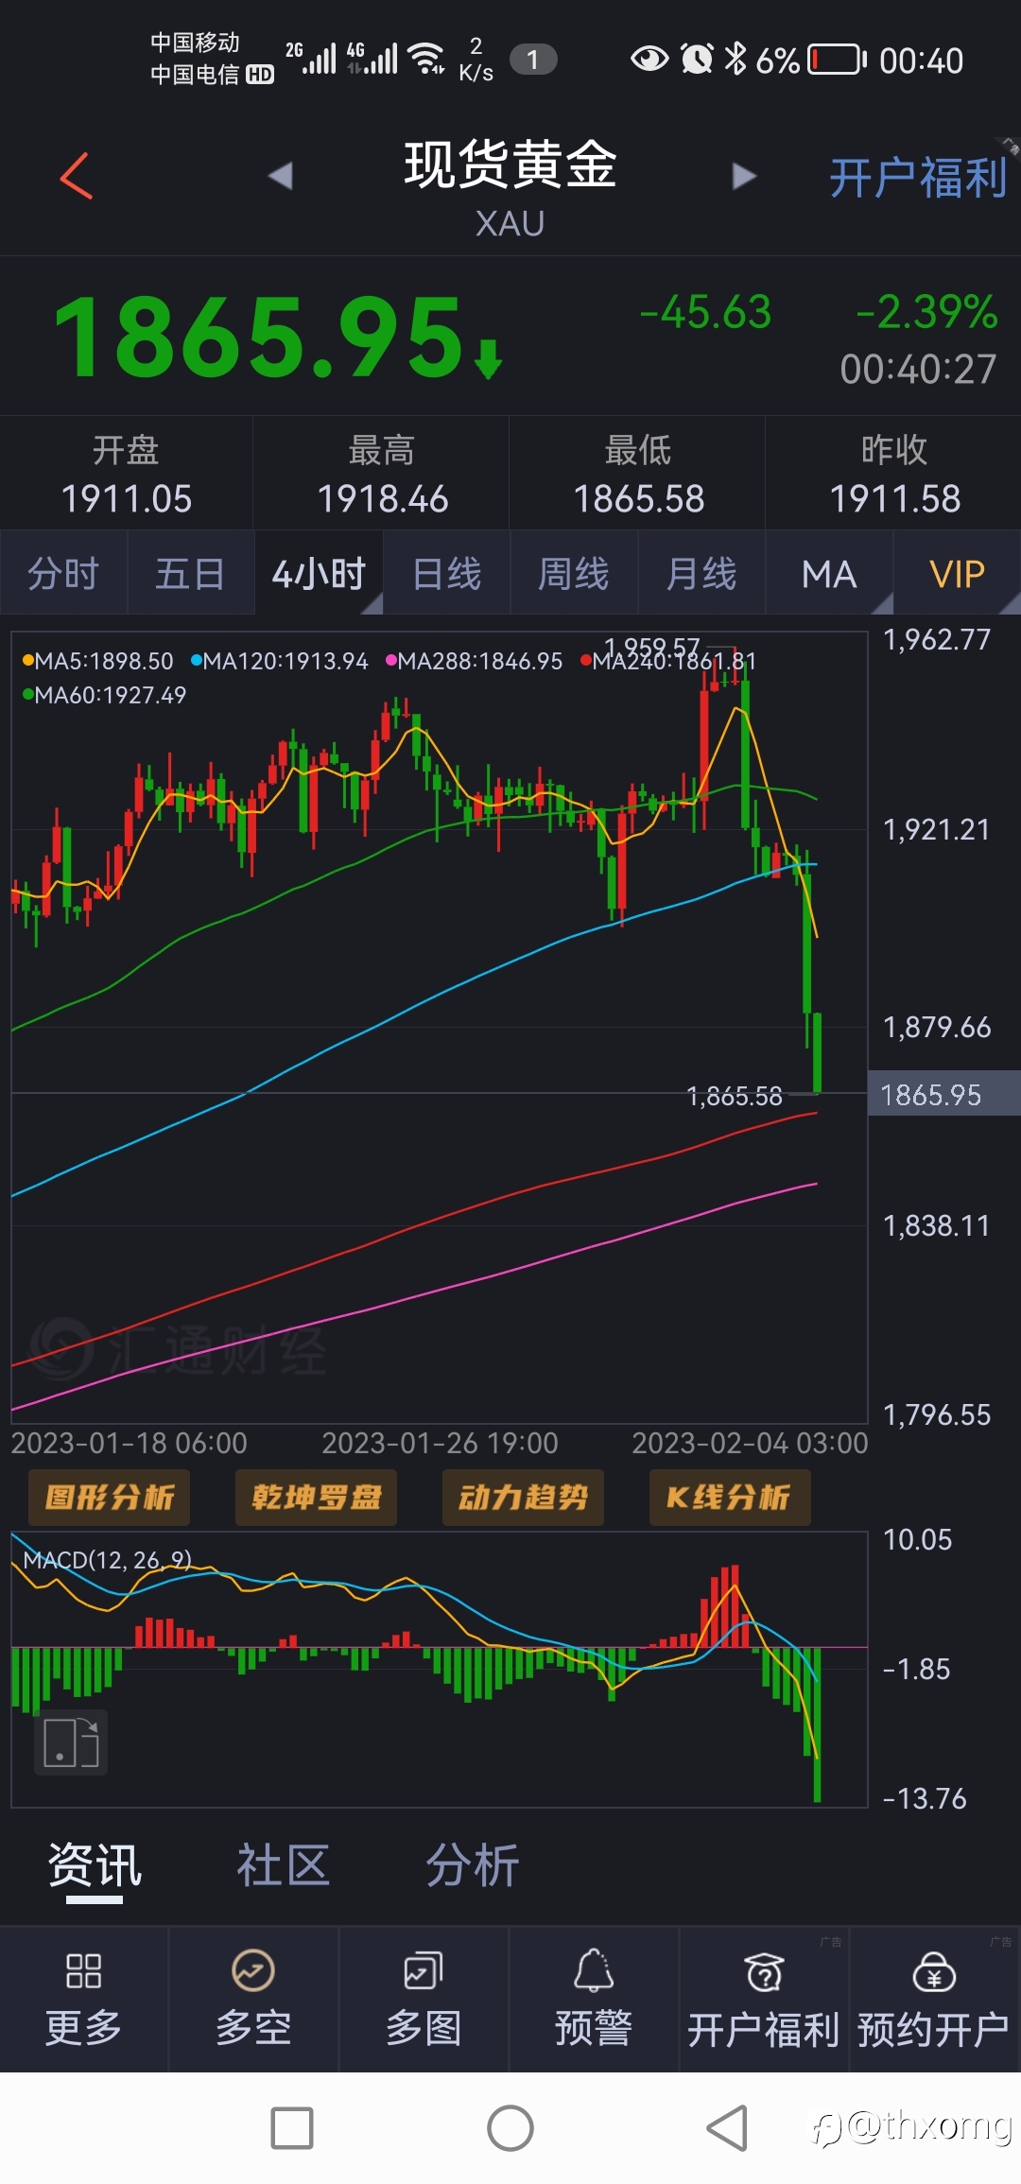Tap the 1,865.58 low marker on chart
Viewport: 1021px width, 2184px height.
tap(735, 1096)
